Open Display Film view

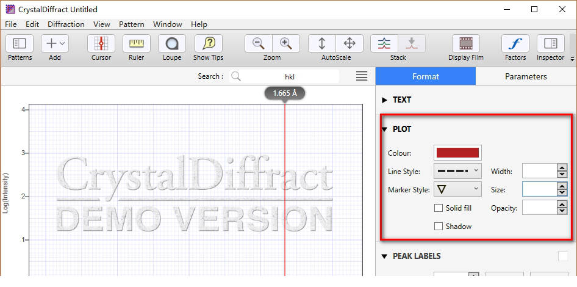click(x=466, y=43)
